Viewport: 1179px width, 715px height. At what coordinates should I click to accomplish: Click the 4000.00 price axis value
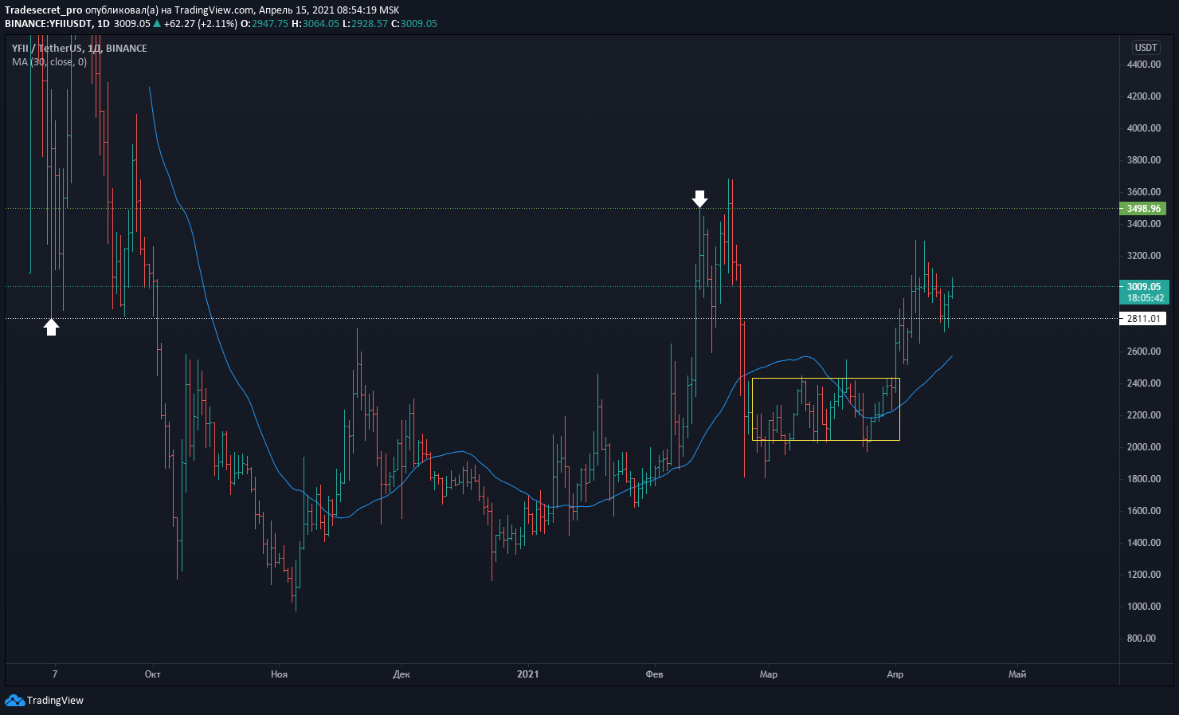(x=1144, y=128)
